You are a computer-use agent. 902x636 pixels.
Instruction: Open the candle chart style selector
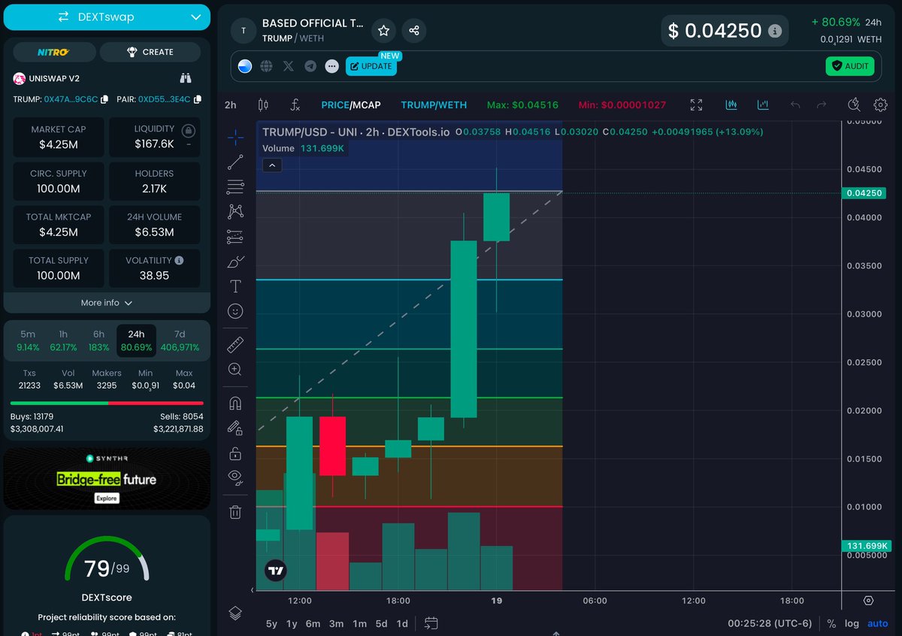263,105
